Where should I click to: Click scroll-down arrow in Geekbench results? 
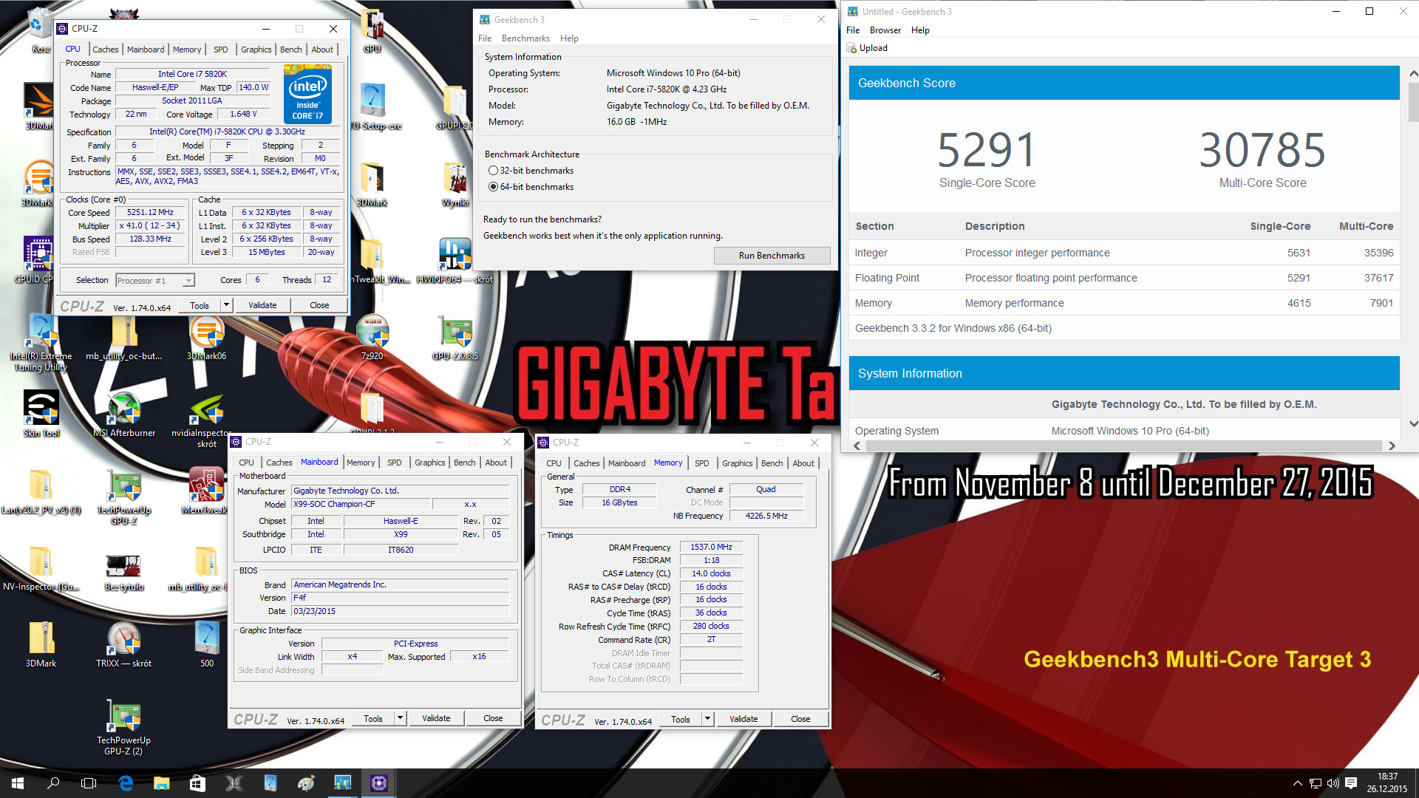tap(1413, 423)
